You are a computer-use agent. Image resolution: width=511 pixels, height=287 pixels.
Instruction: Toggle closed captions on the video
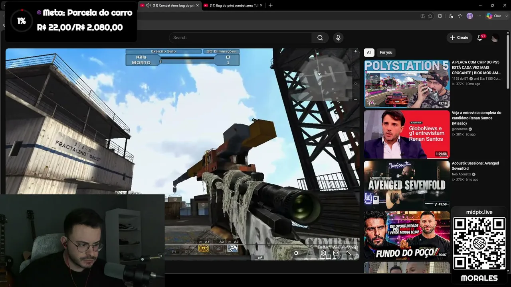[311, 253]
